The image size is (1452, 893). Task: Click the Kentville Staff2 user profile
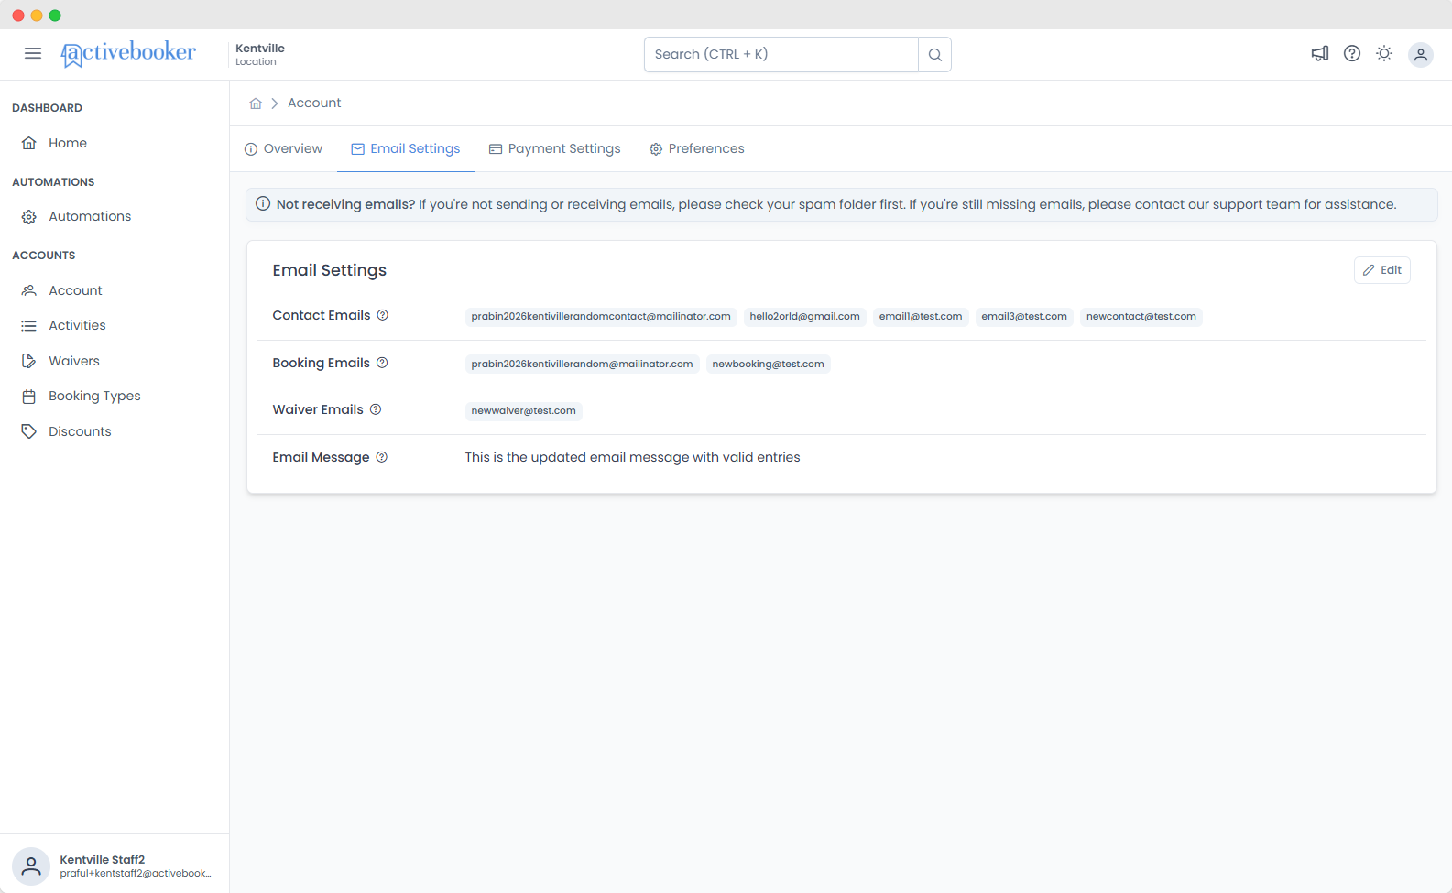pyautogui.click(x=115, y=866)
